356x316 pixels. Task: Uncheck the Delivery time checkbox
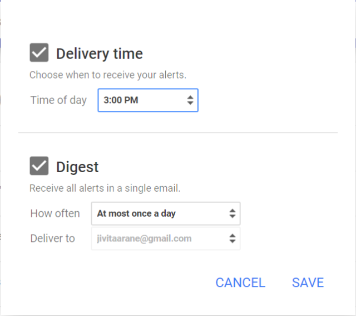(x=39, y=52)
